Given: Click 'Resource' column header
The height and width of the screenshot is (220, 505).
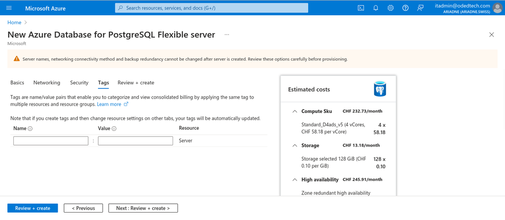Looking at the screenshot, I should [x=189, y=128].
